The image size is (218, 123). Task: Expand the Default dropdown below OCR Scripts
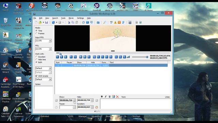coord(50,79)
